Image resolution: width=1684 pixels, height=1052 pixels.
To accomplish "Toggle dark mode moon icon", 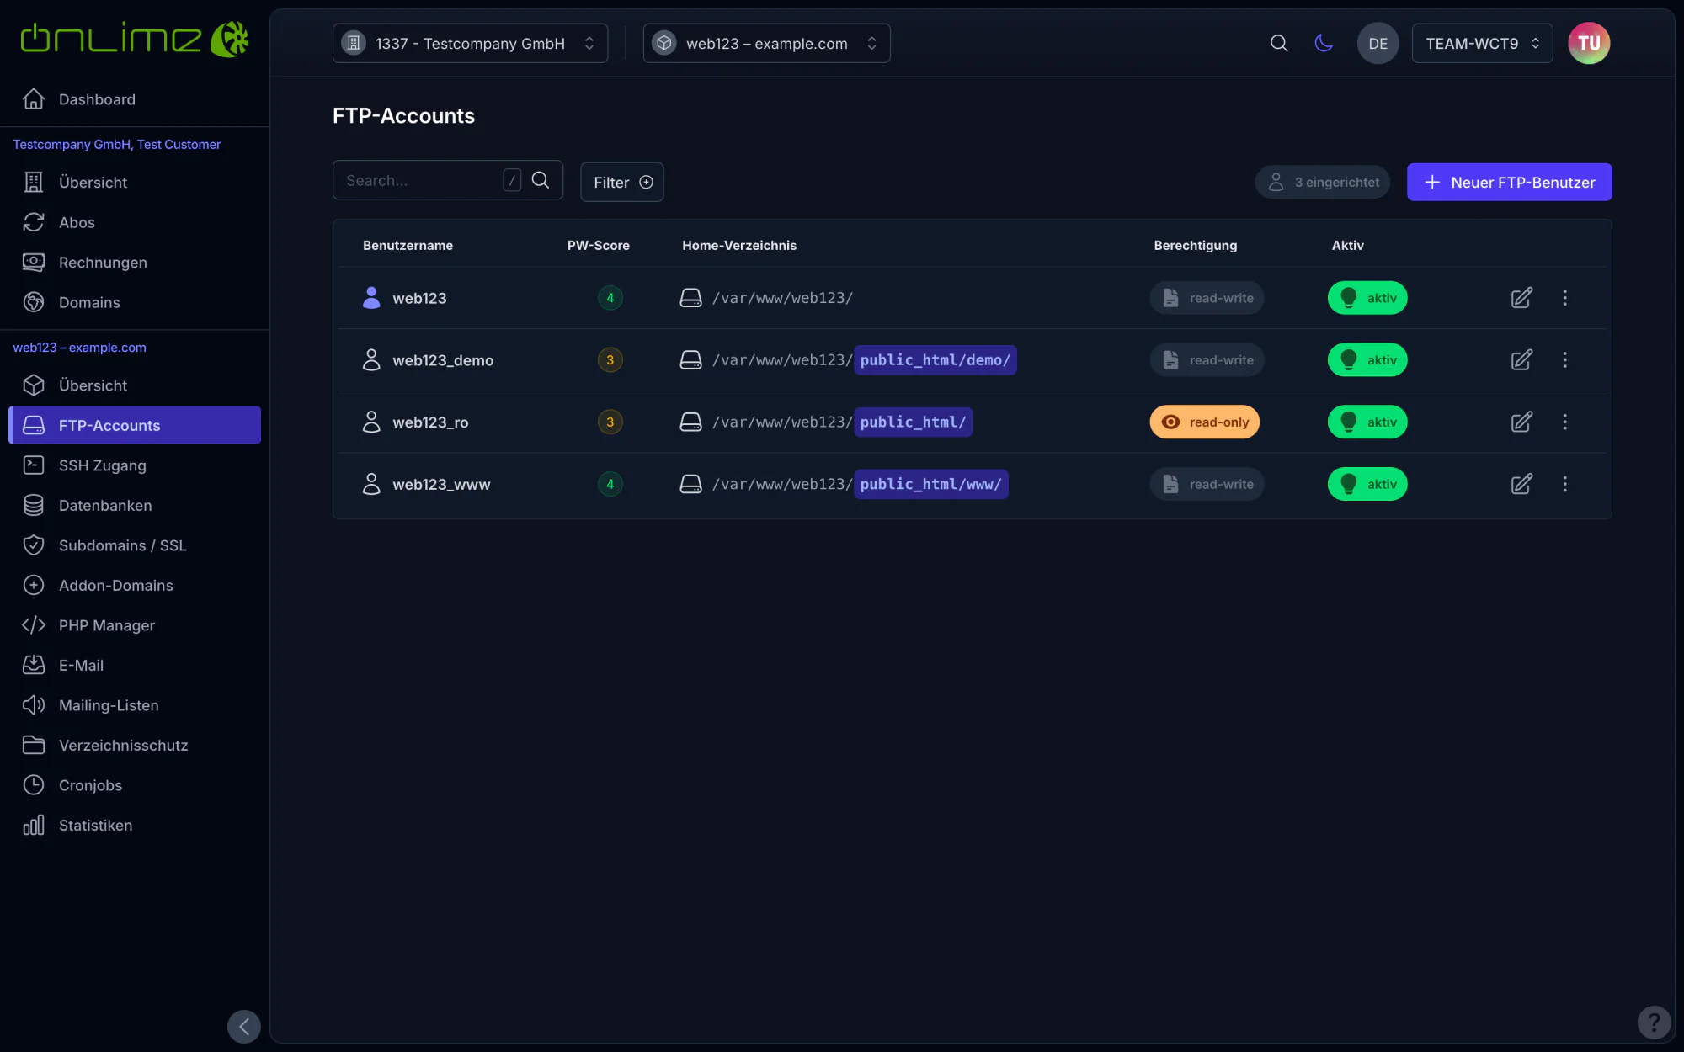I will coord(1324,43).
